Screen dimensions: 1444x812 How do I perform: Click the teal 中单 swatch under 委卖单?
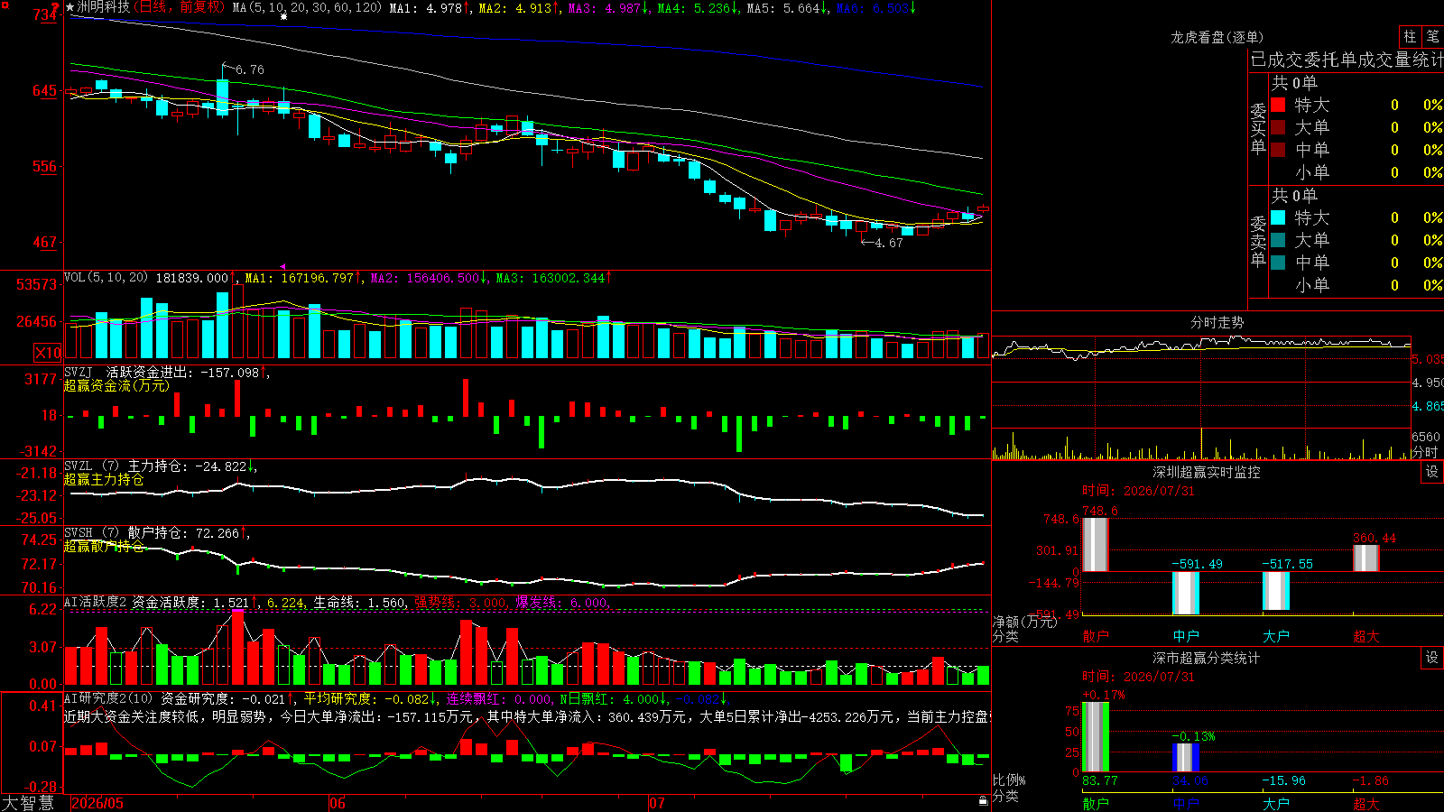(1278, 263)
